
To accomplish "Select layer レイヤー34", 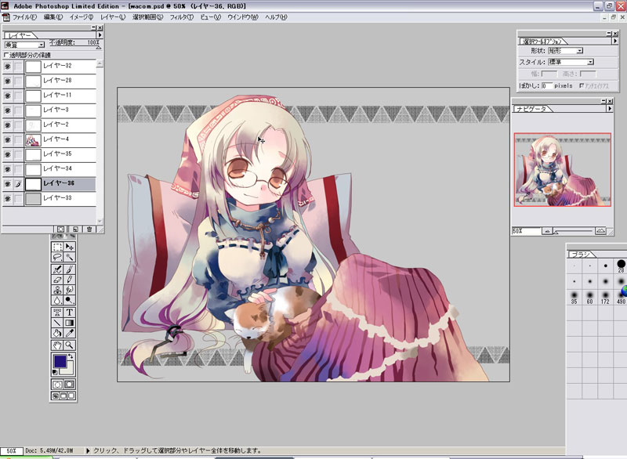I will click(x=60, y=169).
